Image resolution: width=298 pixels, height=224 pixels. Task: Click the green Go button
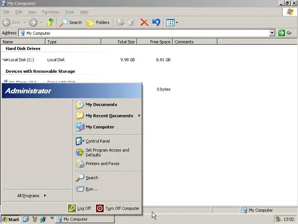(x=285, y=33)
